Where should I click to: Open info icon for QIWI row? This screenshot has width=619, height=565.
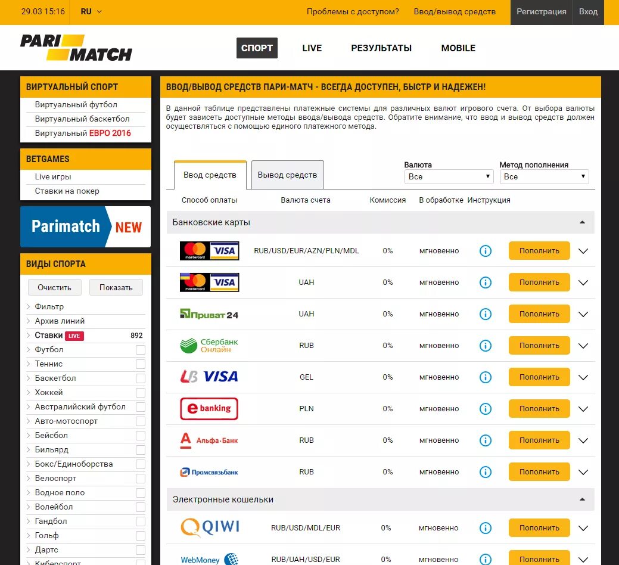point(485,528)
